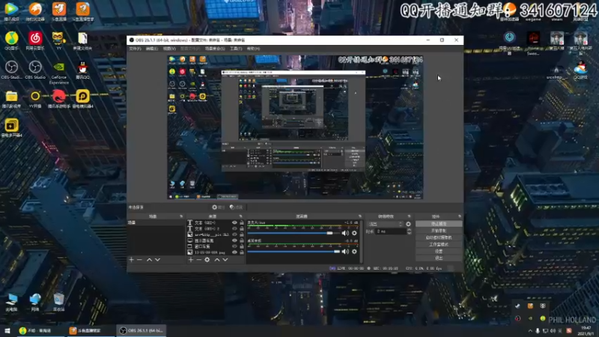Click the Audio Mixer vertical scrollbar
The width and height of the screenshot is (599, 337).
click(361, 241)
